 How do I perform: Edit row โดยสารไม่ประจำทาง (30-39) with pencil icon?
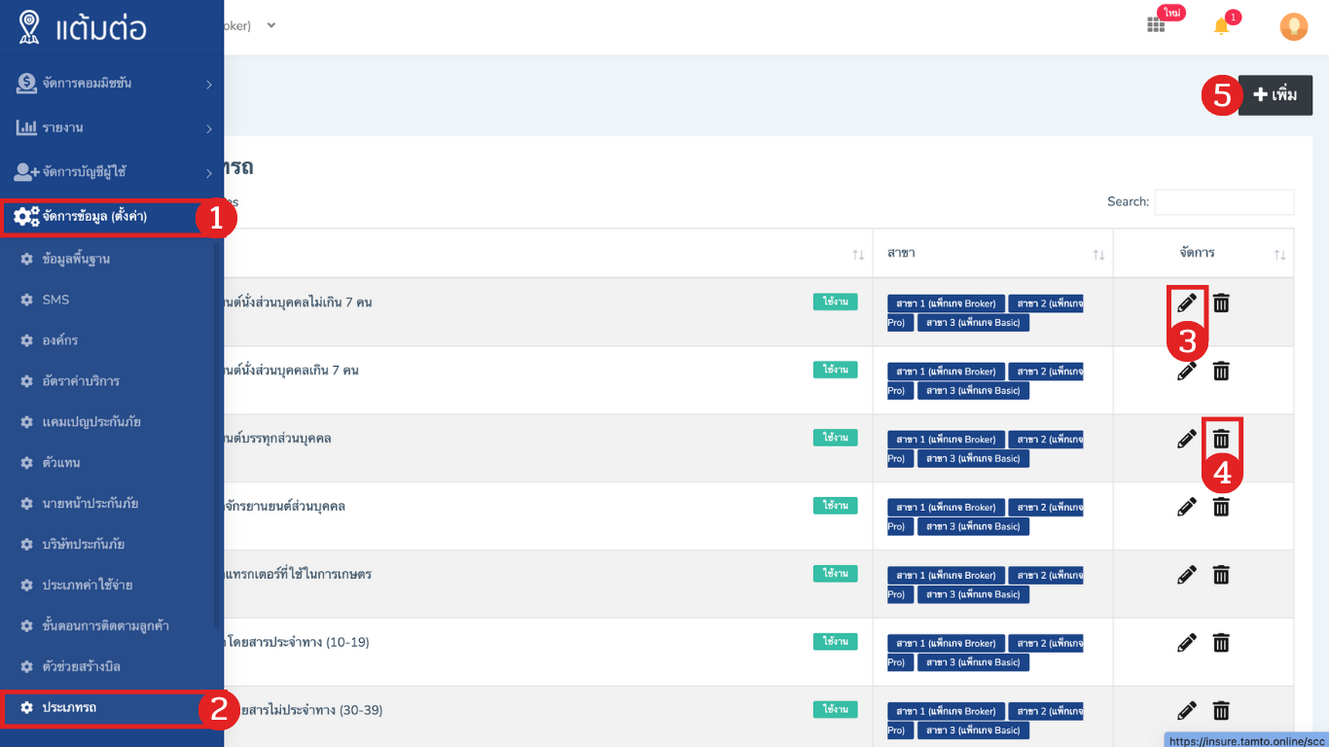(x=1187, y=711)
